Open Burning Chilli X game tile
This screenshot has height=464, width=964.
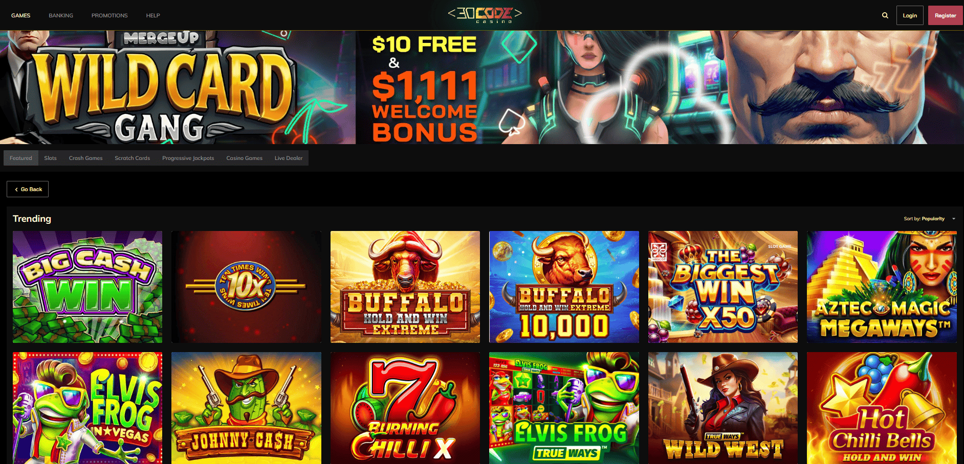point(405,408)
